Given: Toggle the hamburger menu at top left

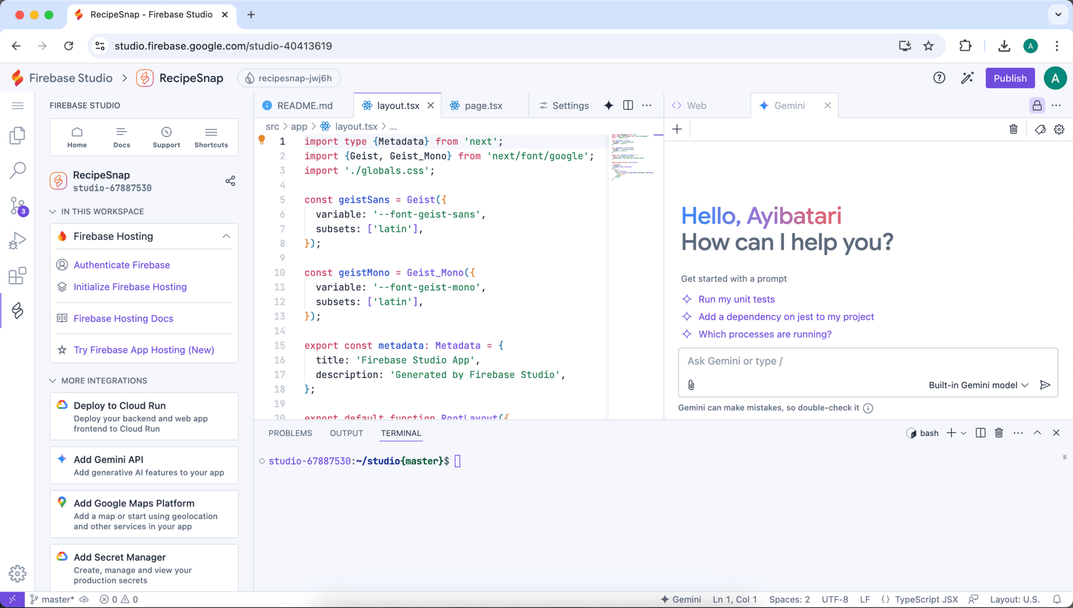Looking at the screenshot, I should 17,106.
